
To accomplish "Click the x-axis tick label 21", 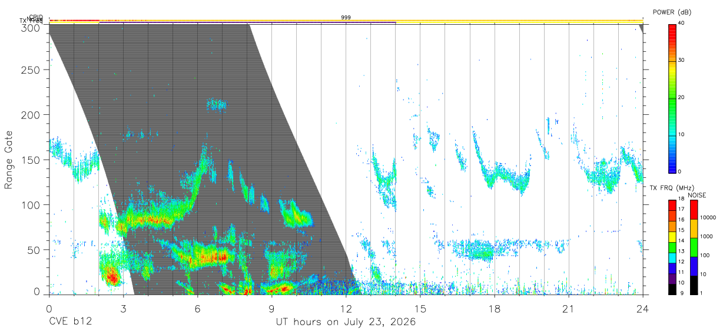I will pyautogui.click(x=568, y=309).
